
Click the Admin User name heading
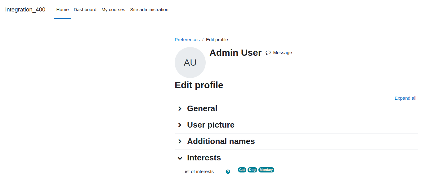pos(235,53)
